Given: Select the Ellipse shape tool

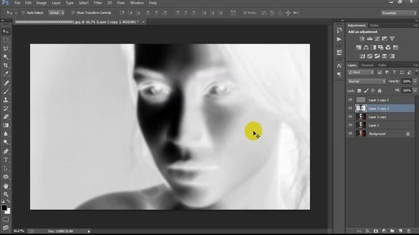Looking at the screenshot, I should click(x=6, y=177).
